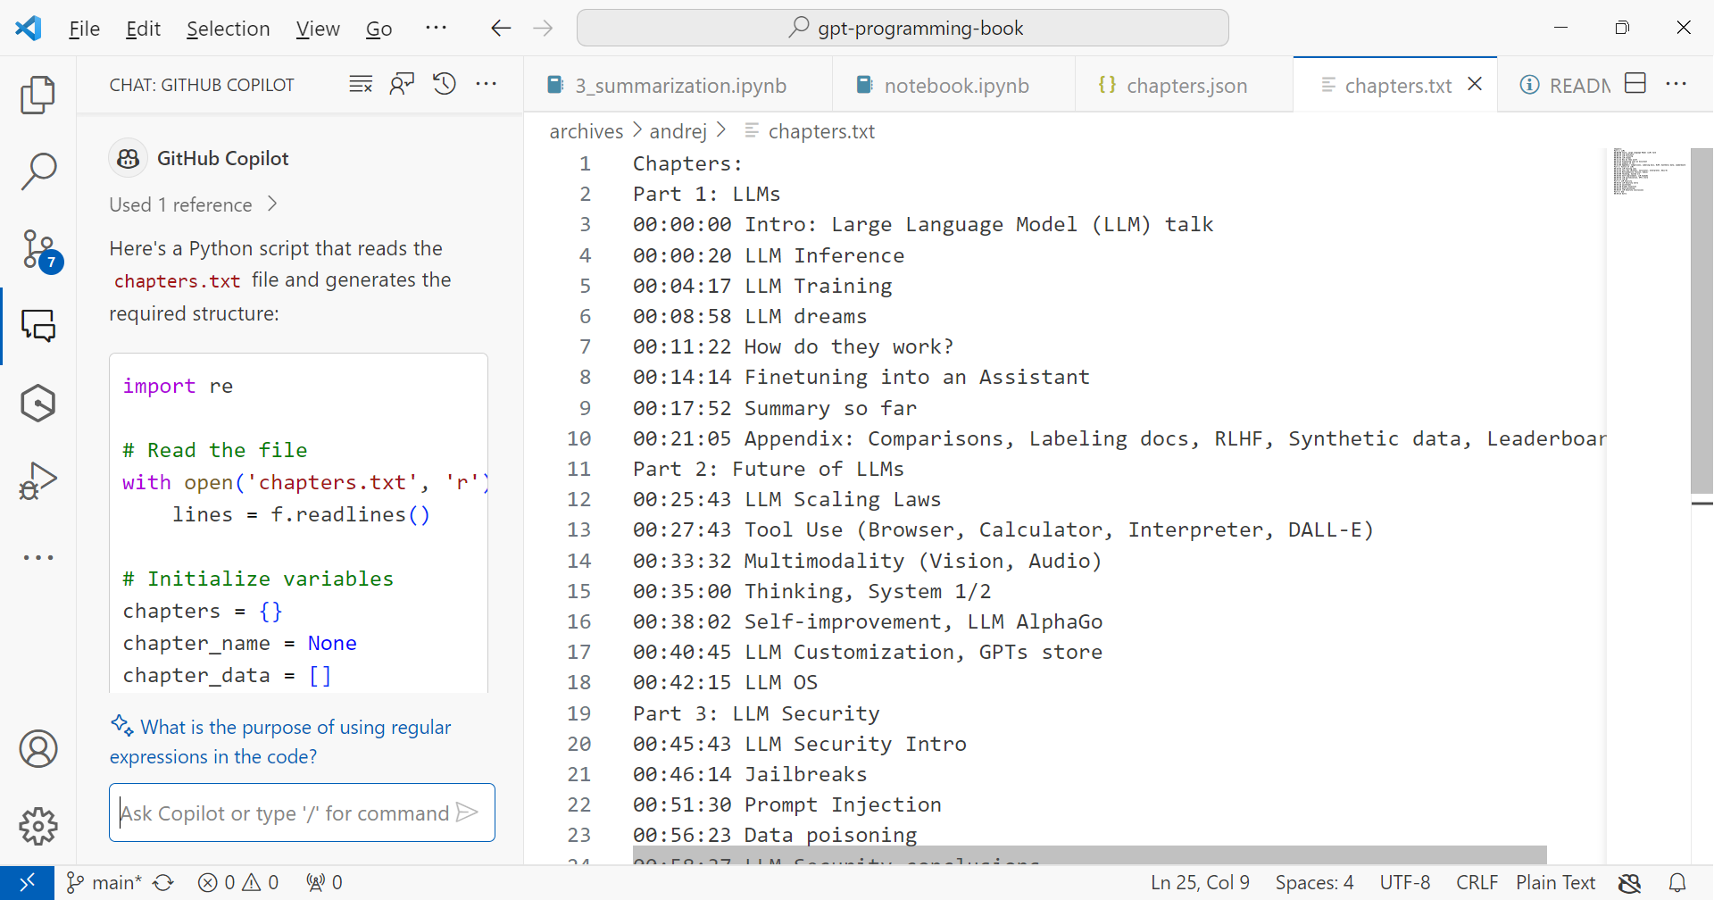Send the Copilot chat message
This screenshot has width=1714, height=900.
[x=467, y=812]
